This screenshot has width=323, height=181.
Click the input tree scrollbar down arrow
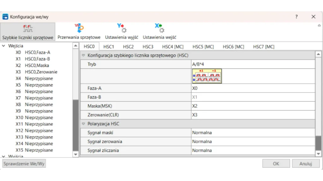[x=76, y=154]
